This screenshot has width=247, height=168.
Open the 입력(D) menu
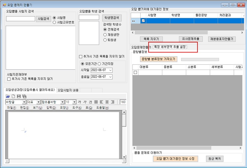point(51,108)
